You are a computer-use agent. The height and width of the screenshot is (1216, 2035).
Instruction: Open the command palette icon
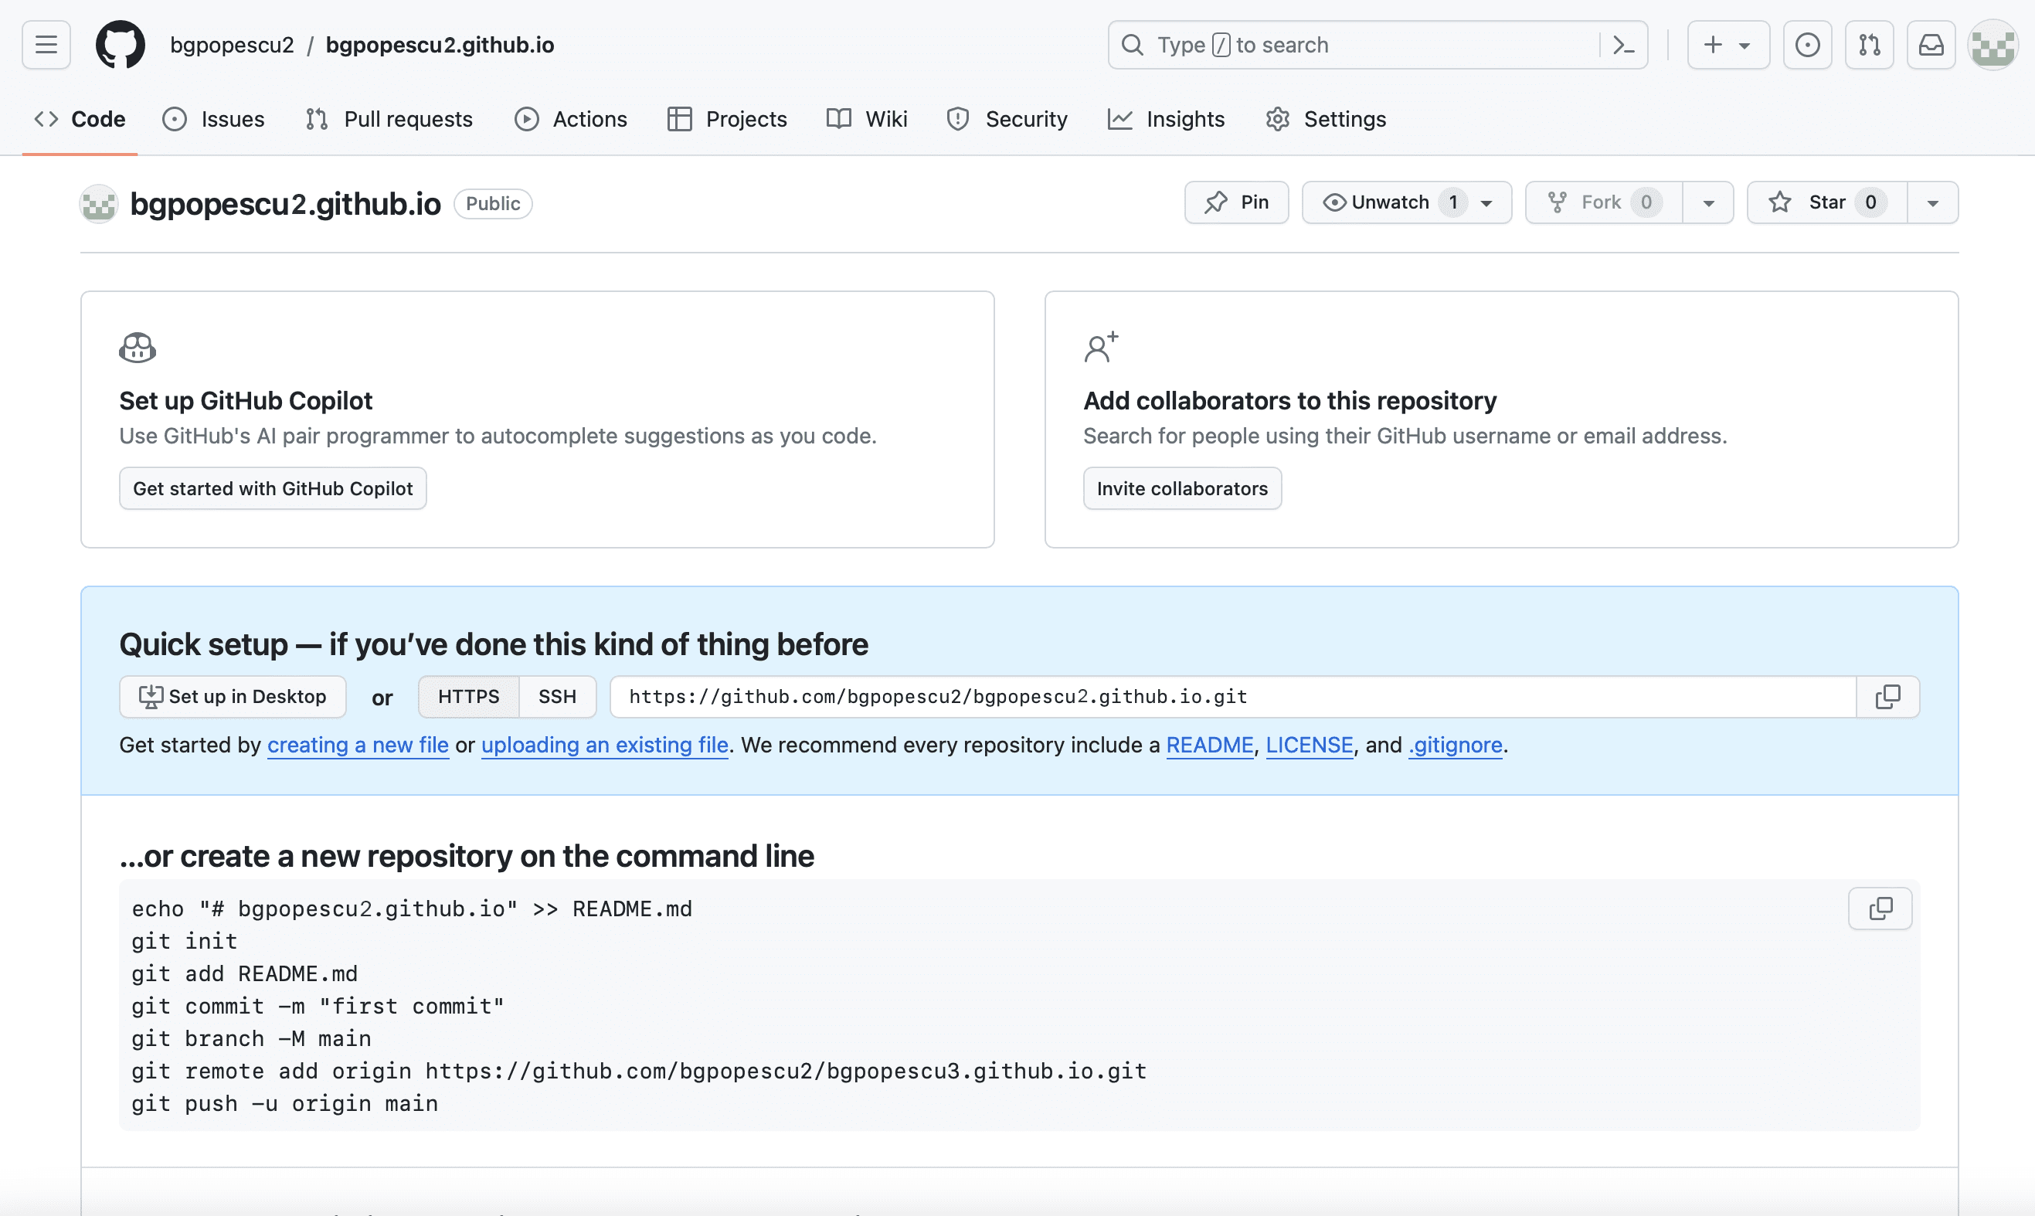pyautogui.click(x=1623, y=44)
